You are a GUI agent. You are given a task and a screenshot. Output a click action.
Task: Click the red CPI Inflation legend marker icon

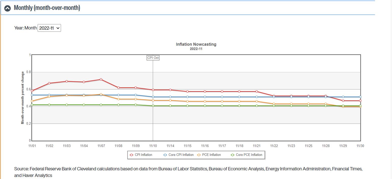coord(131,155)
